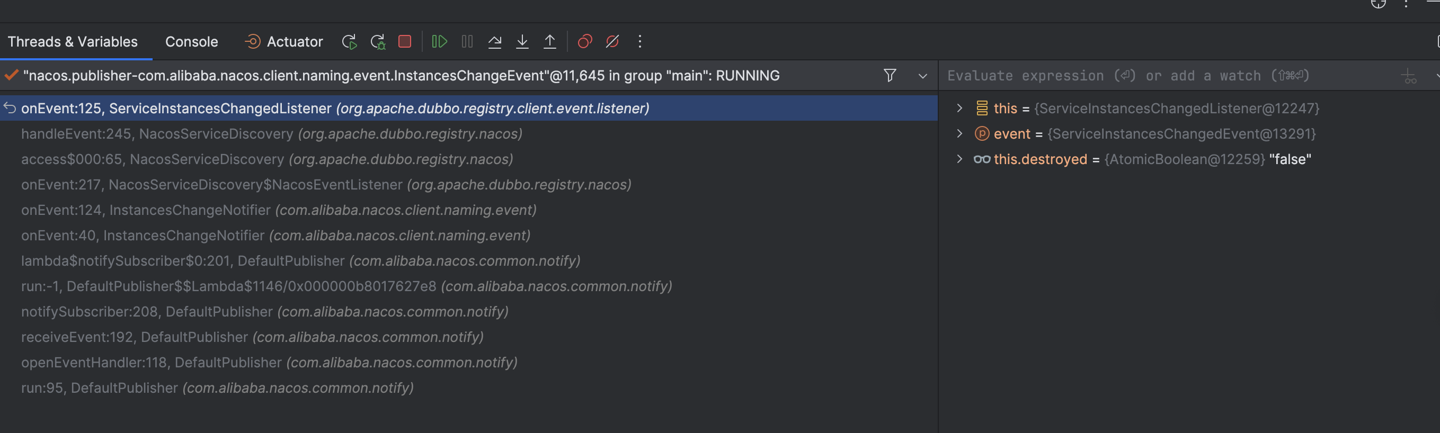Click the Rerun debug session icon
The image size is (1440, 433).
[349, 42]
